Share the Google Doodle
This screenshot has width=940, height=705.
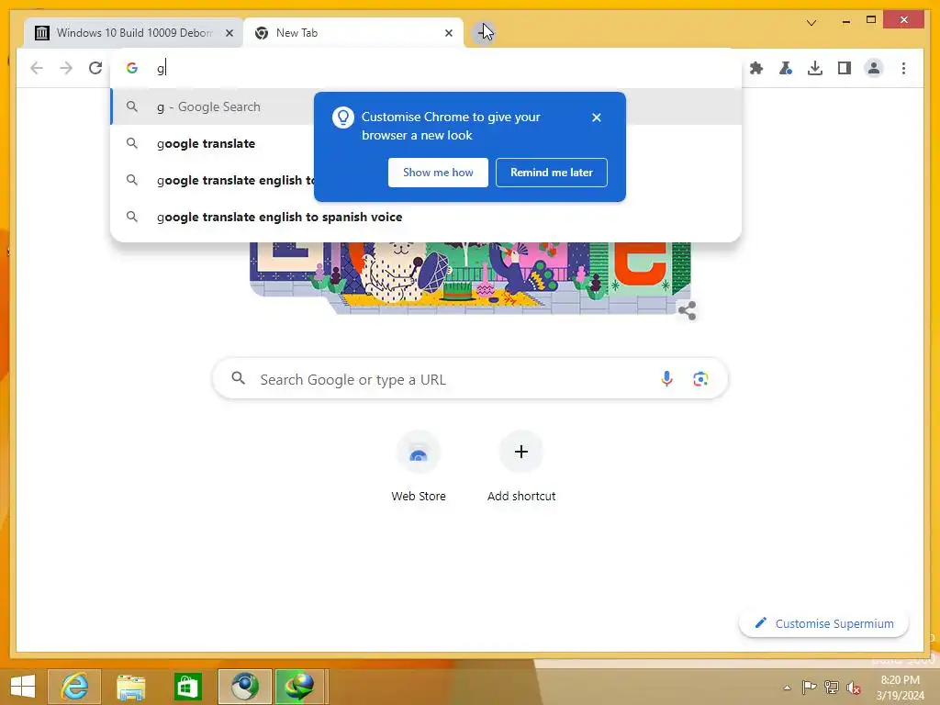687,310
